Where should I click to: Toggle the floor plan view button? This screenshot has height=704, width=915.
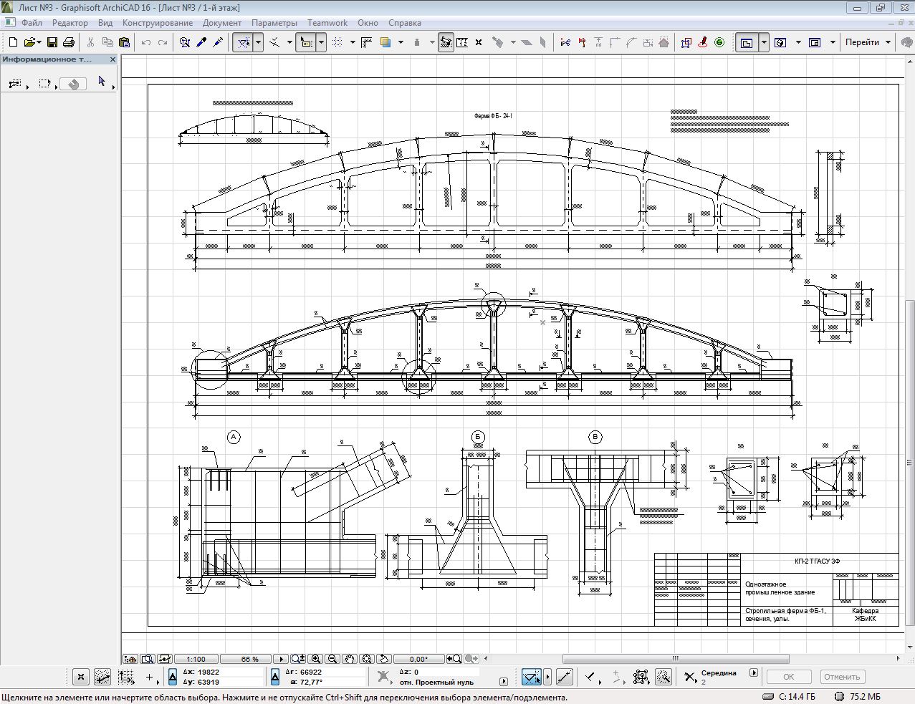point(746,43)
